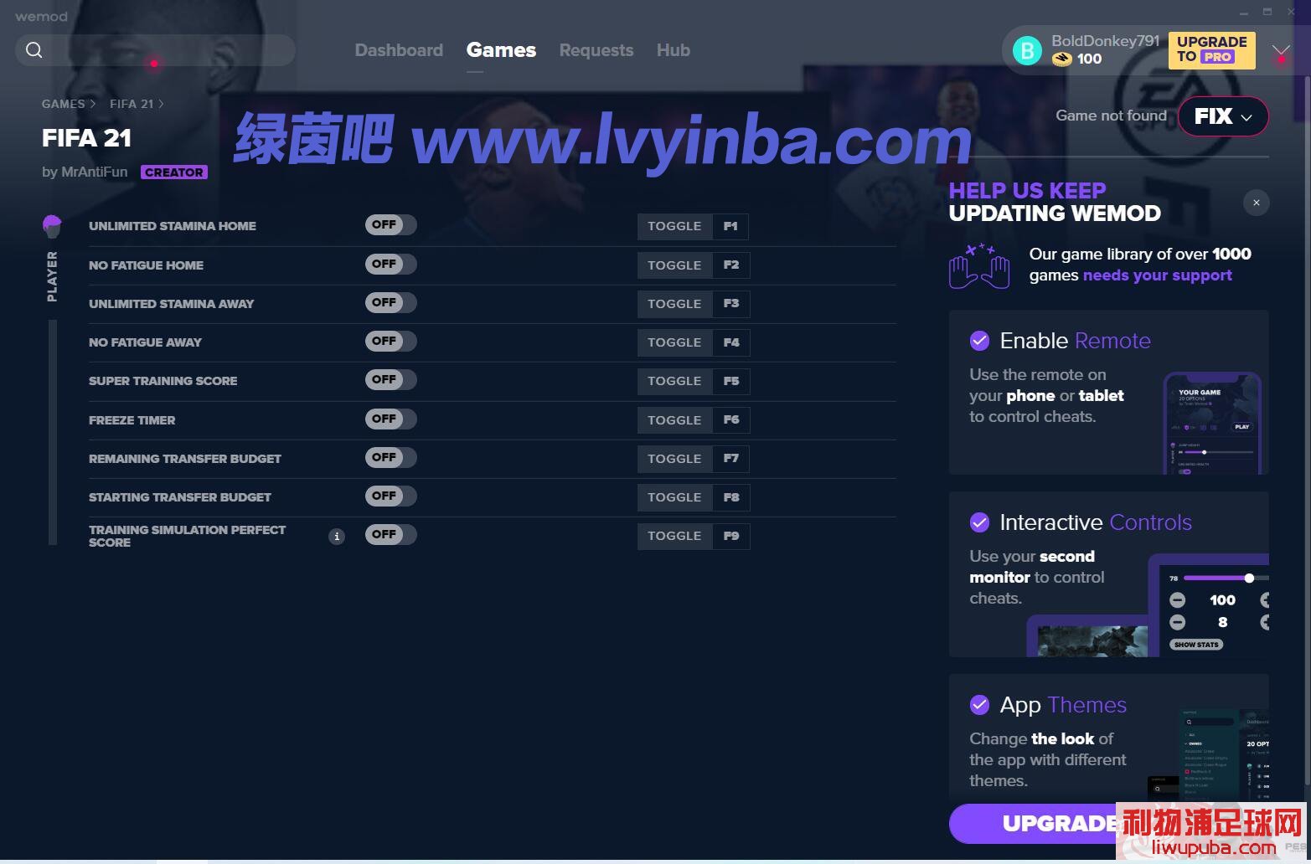The width and height of the screenshot is (1311, 864).
Task: Enable Unlimited Stamina Away cheat
Action: pyautogui.click(x=390, y=303)
